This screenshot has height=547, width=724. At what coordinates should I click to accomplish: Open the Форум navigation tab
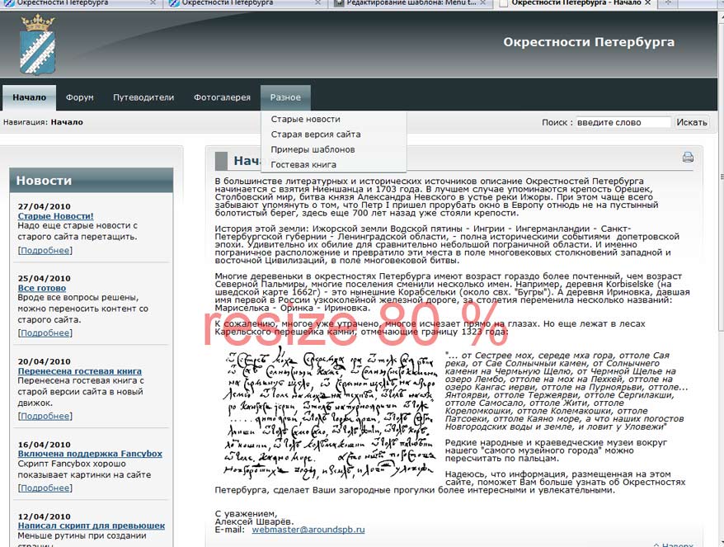pyautogui.click(x=80, y=97)
